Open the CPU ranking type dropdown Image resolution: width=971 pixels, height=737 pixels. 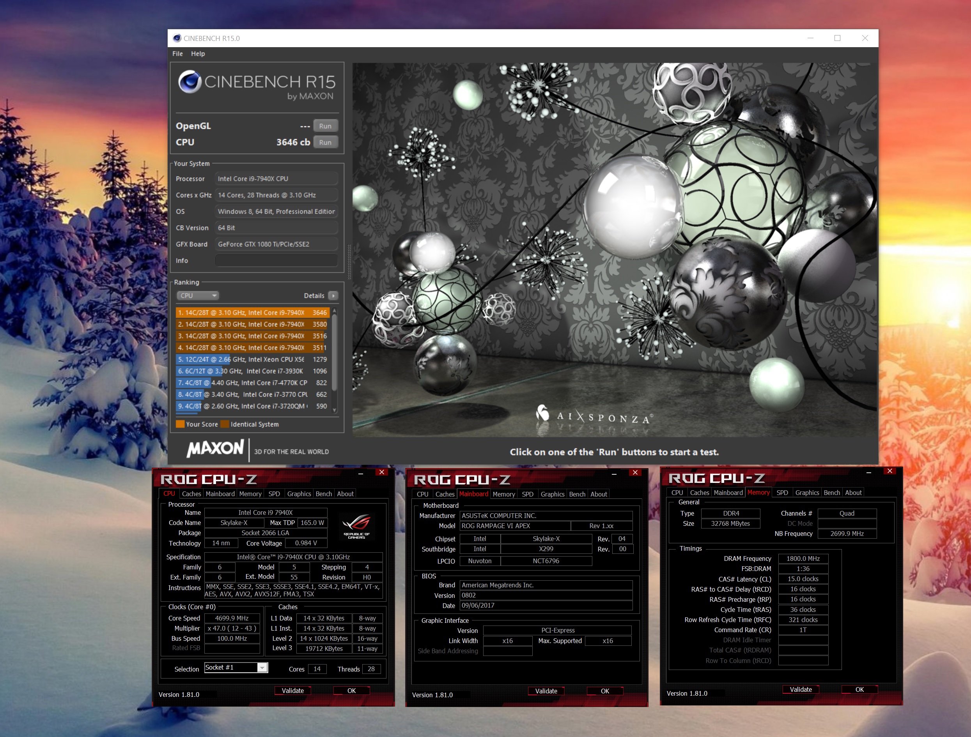tap(198, 296)
